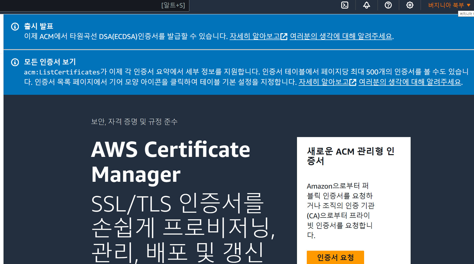Click the 모든 인증서 보기 banner title
The image size is (474, 264).
click(50, 62)
